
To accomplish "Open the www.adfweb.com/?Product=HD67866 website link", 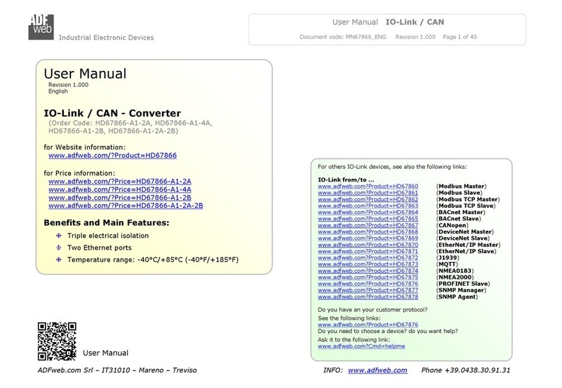I will click(x=113, y=156).
